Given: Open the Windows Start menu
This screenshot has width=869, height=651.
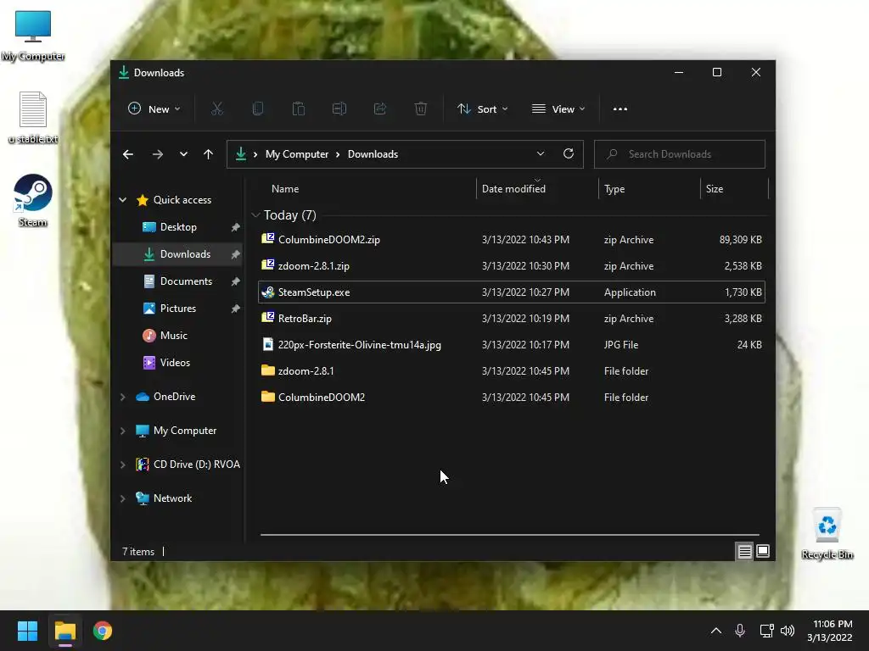Looking at the screenshot, I should click(x=27, y=631).
